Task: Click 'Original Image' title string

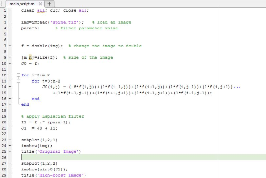Action: [57, 151]
